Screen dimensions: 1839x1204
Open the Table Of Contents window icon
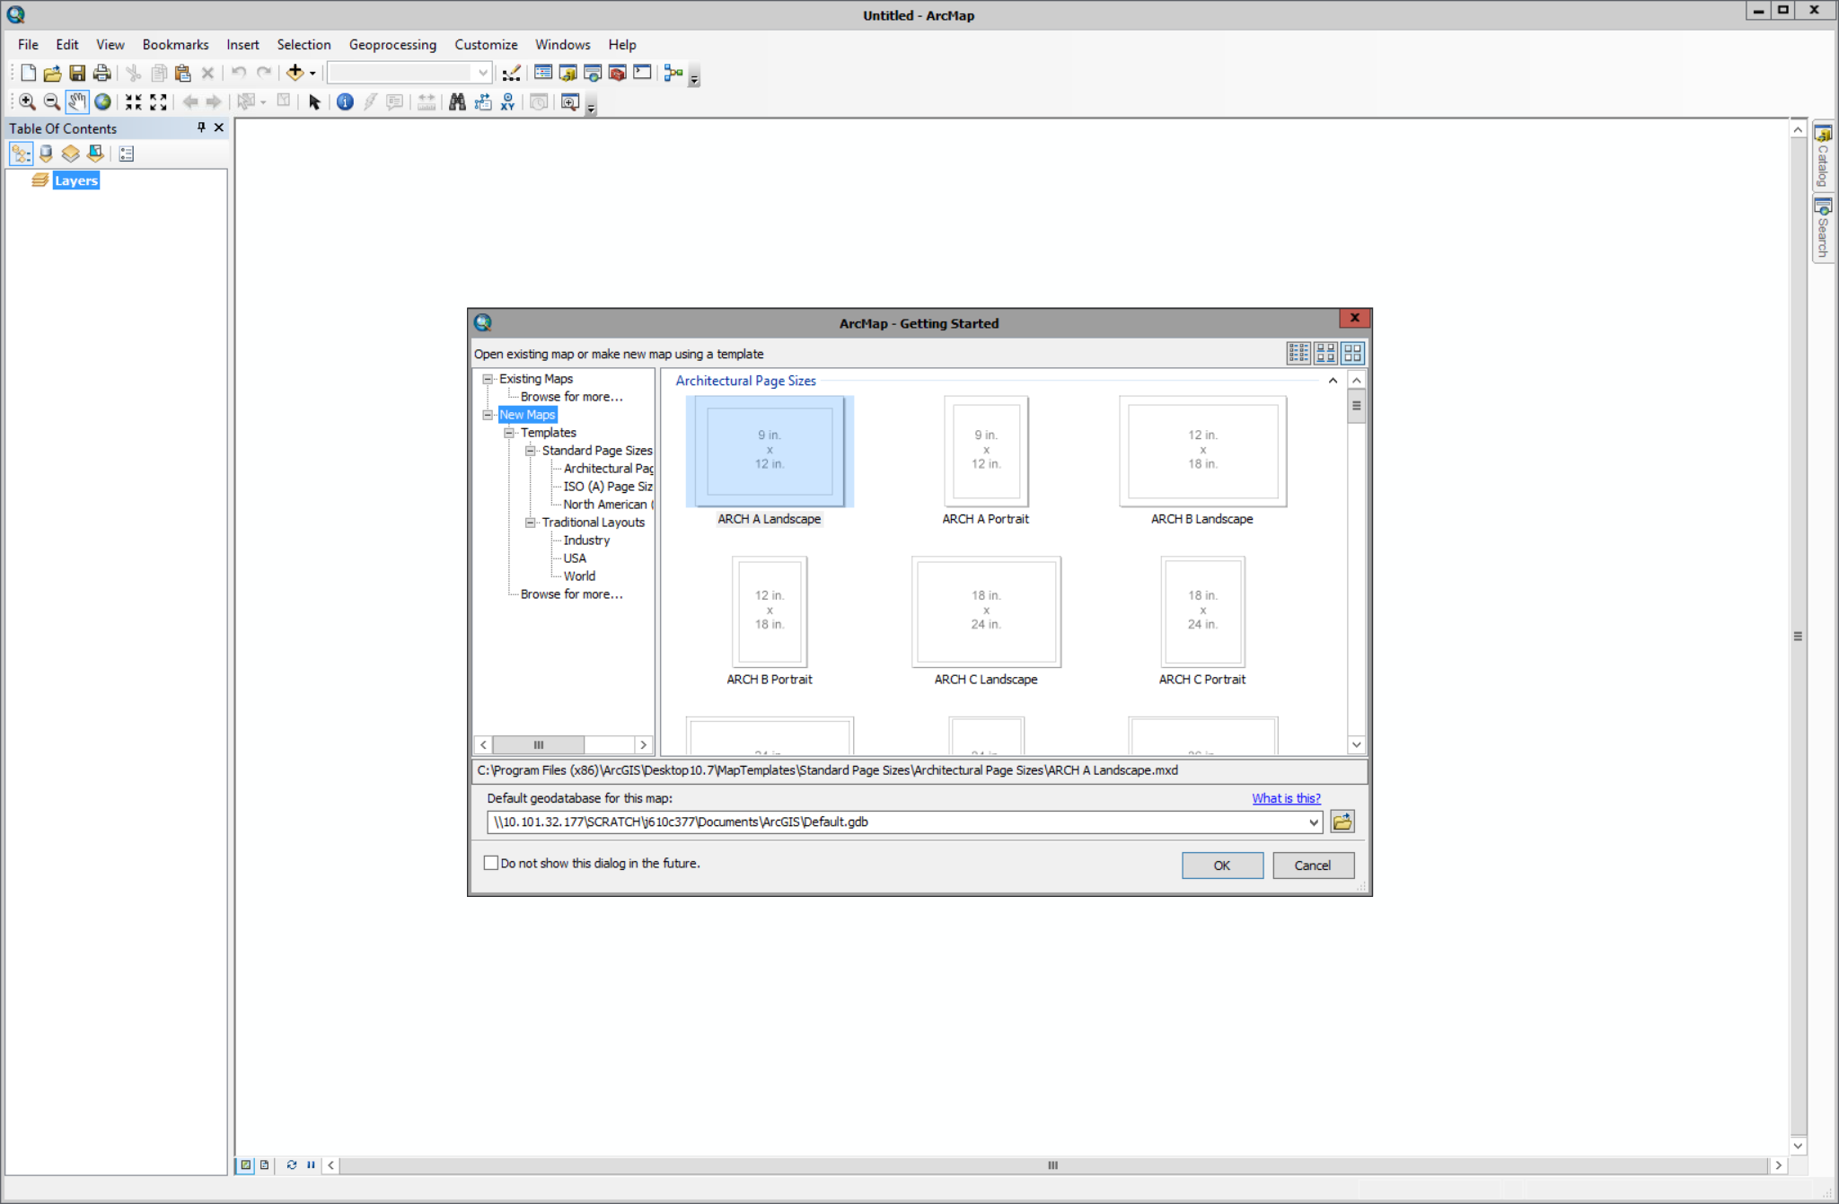(x=543, y=73)
